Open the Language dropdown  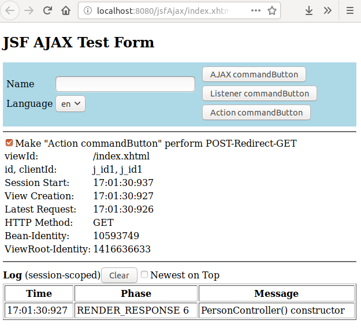tap(70, 103)
